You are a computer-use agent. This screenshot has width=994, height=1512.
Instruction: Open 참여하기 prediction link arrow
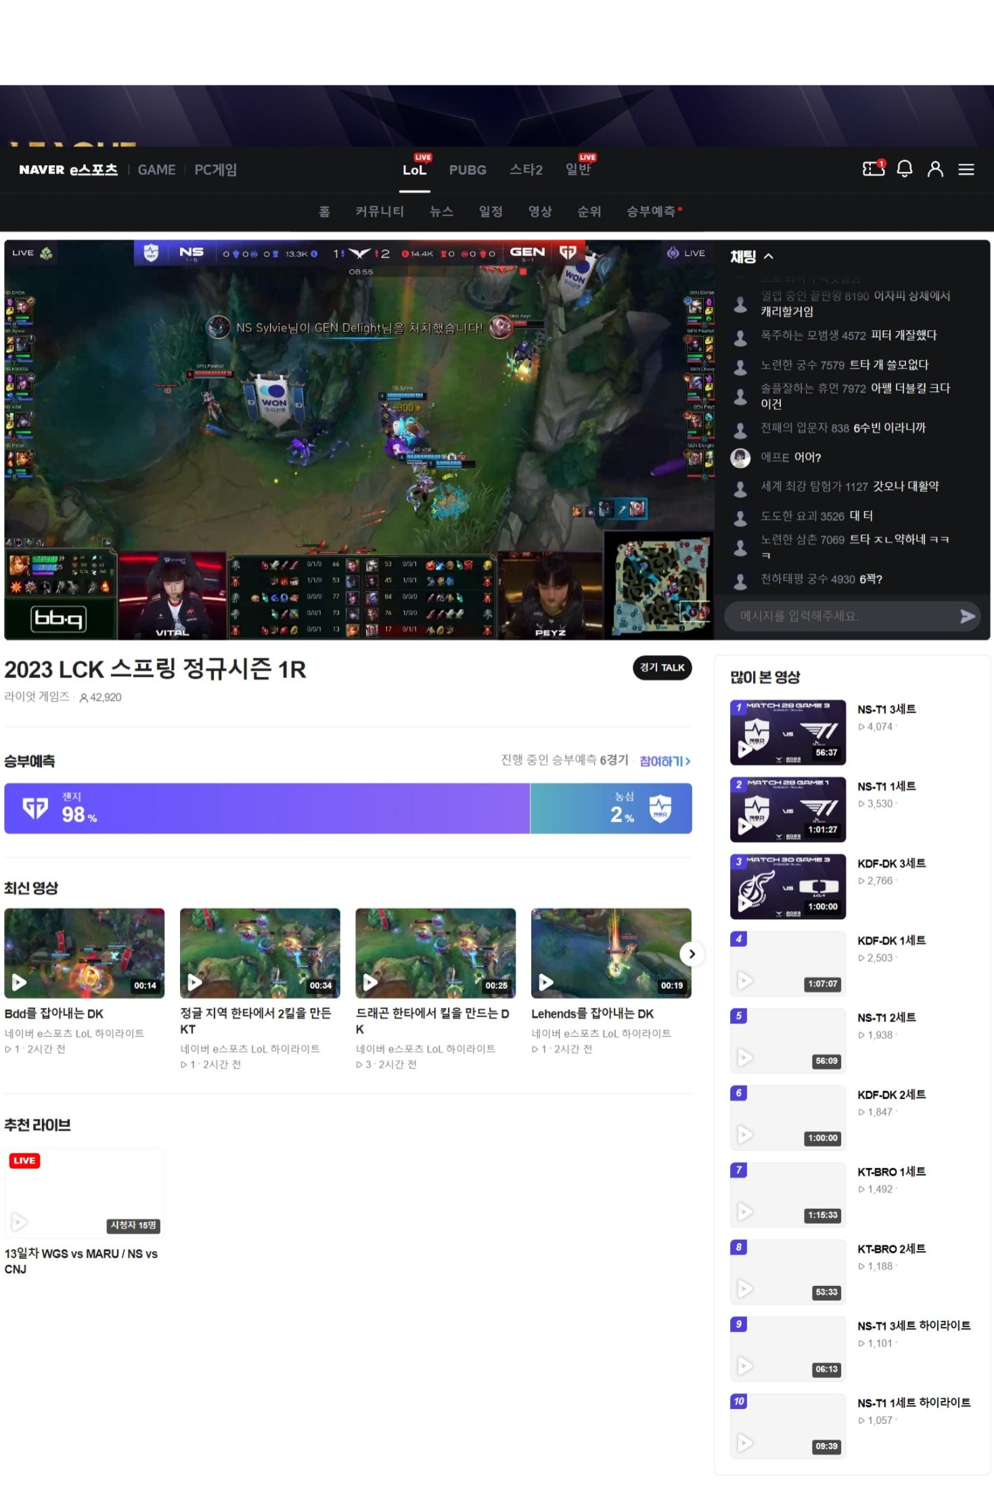665,761
